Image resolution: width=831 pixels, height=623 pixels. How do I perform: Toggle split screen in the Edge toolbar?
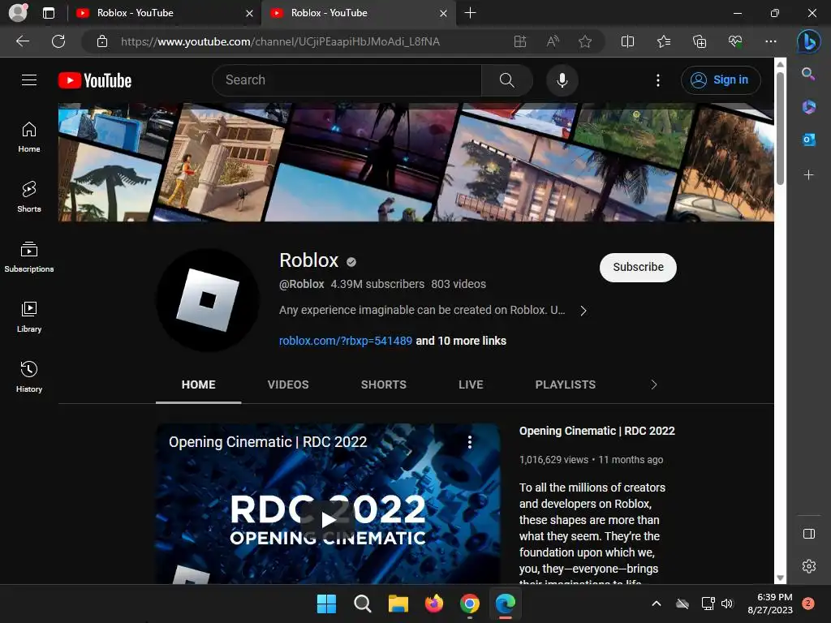[627, 41]
